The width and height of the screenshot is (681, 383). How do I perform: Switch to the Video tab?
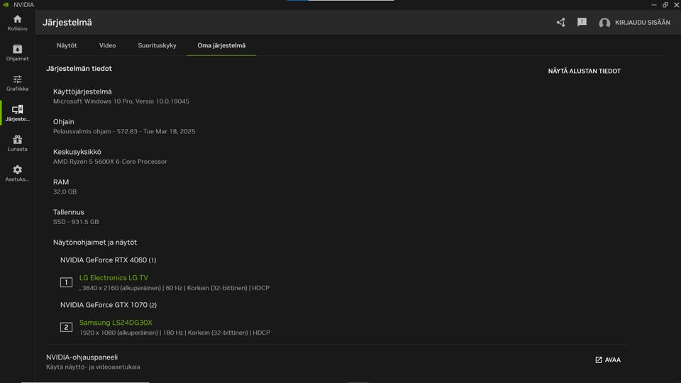(107, 45)
